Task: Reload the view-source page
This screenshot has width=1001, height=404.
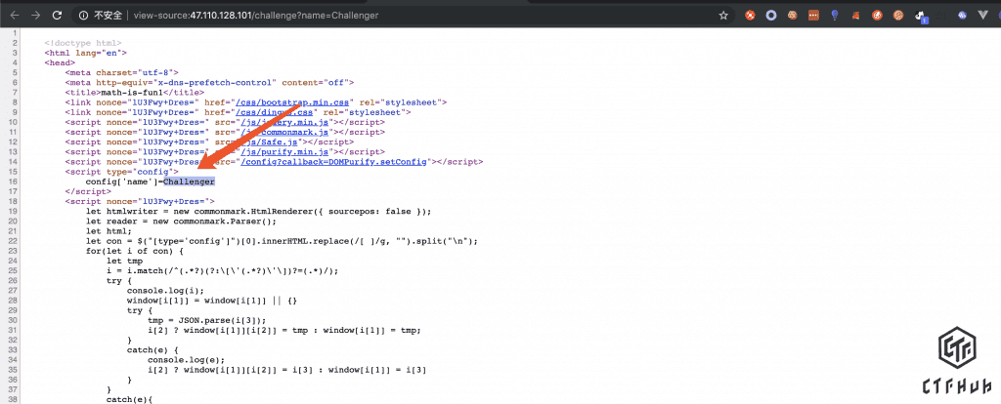Action: 58,16
